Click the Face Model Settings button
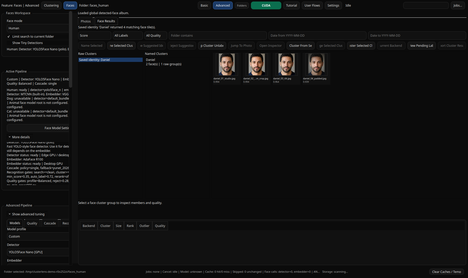 [38, 128]
